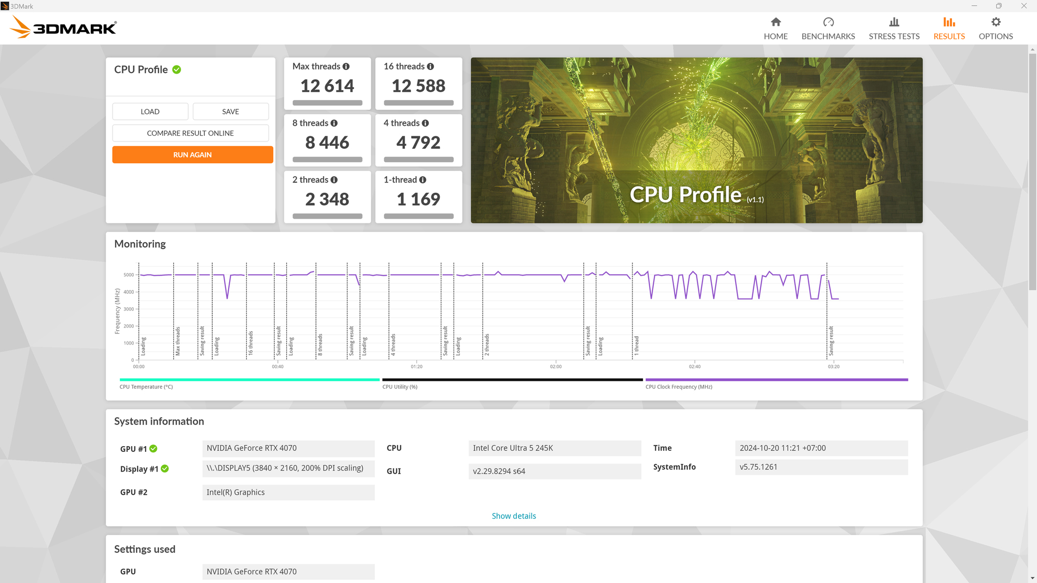This screenshot has width=1037, height=583.
Task: Open the Home tab
Action: point(775,28)
